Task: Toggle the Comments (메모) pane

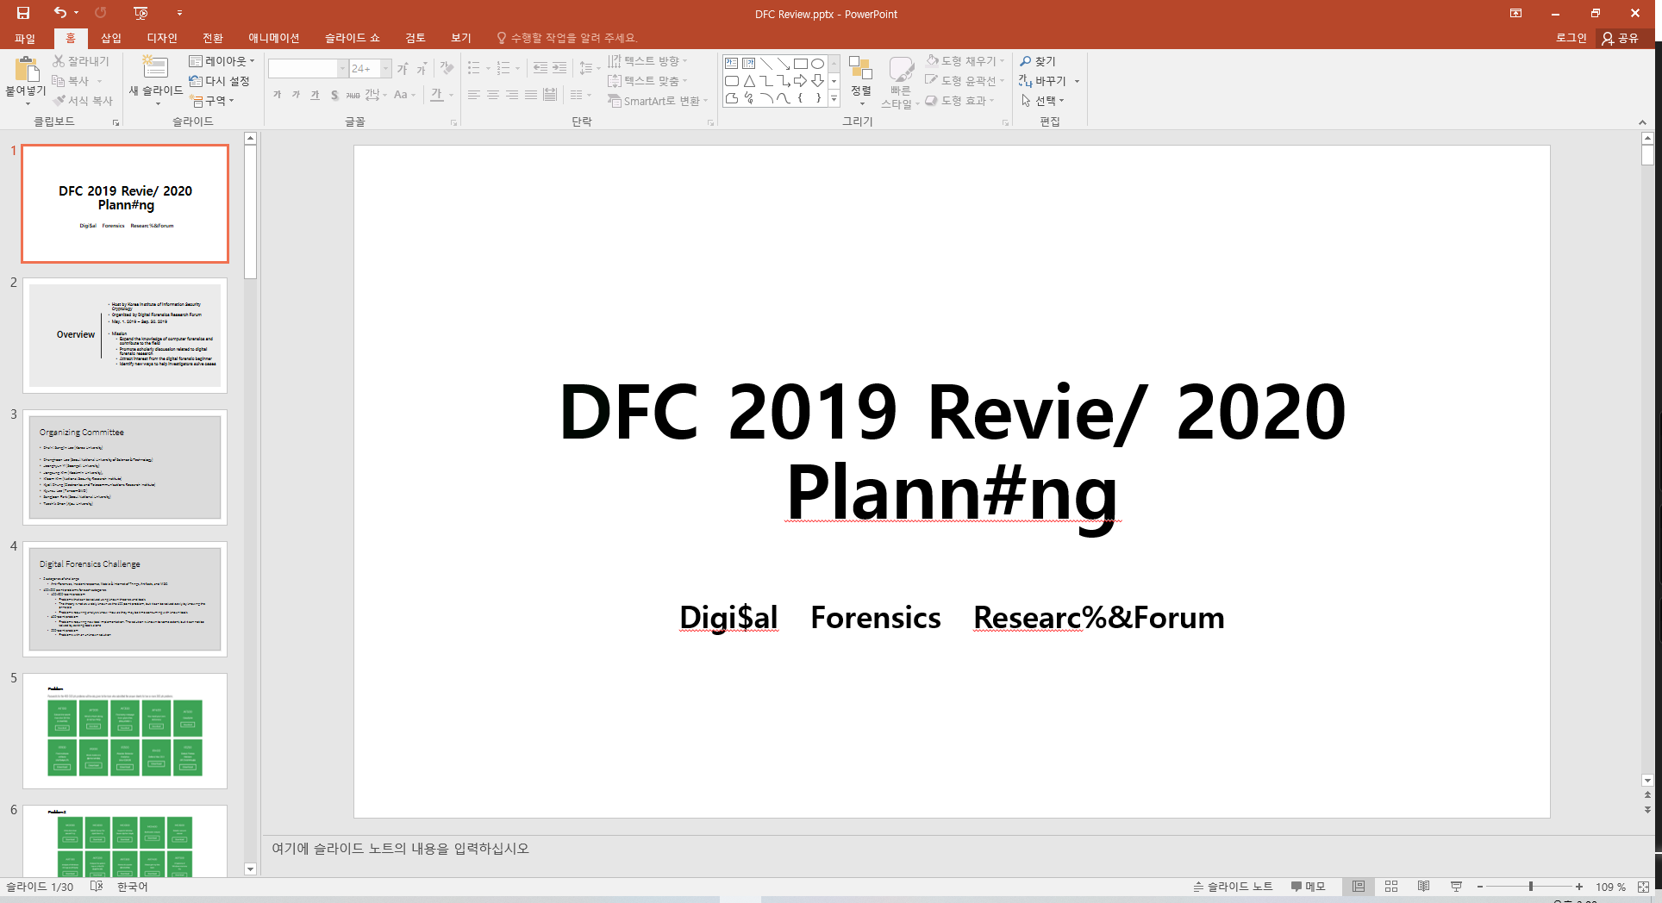Action: click(1308, 887)
